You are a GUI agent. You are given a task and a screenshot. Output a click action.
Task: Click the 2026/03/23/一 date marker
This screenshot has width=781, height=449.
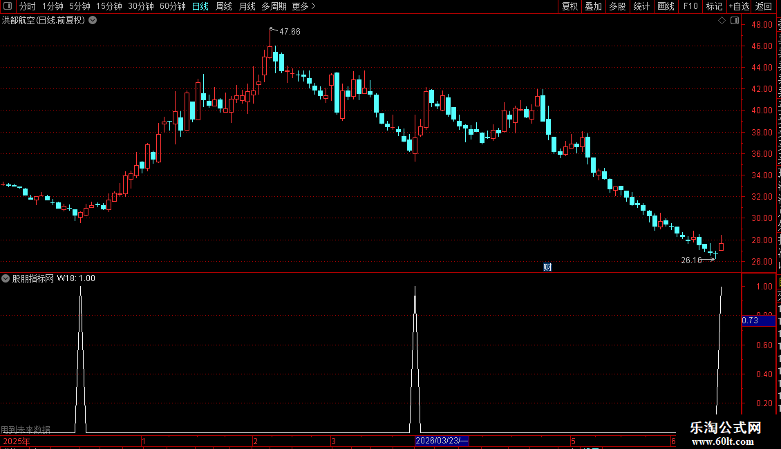442,441
